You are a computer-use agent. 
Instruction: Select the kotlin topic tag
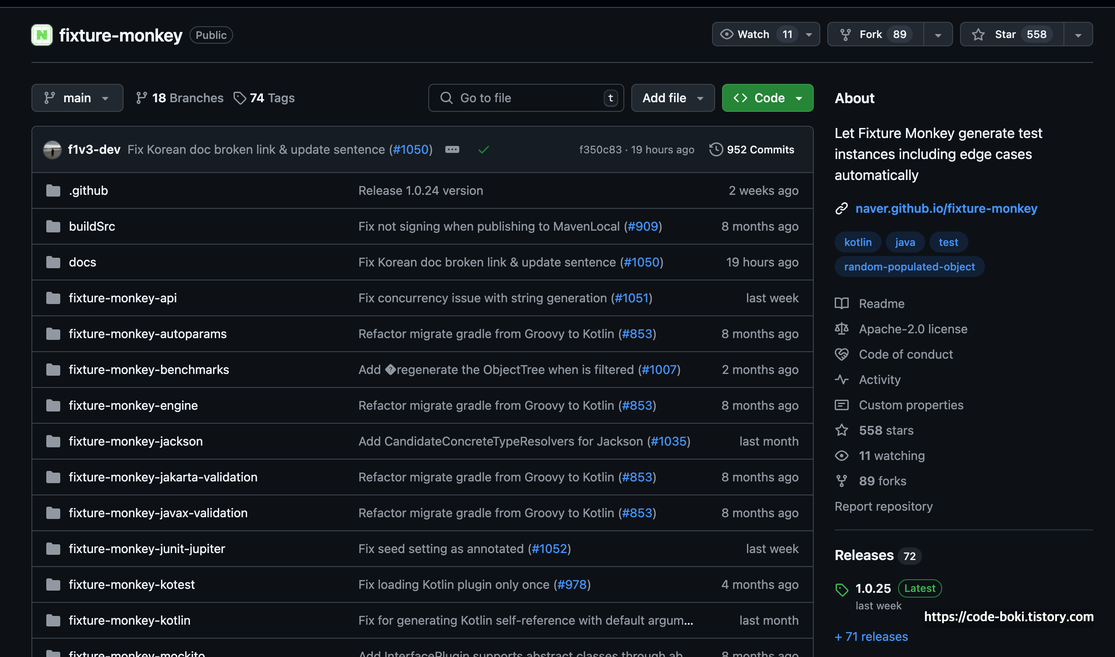[857, 242]
